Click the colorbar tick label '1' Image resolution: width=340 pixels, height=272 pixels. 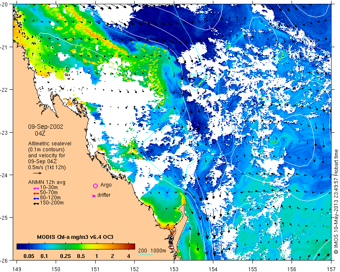(97, 256)
